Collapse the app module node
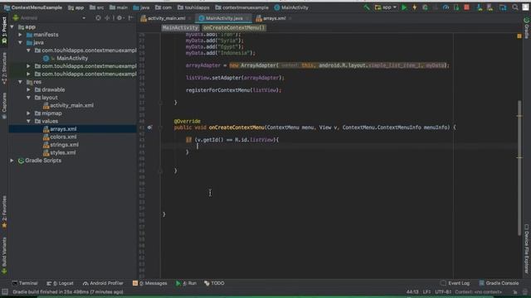Screen dimensions: 531x298 click(x=12, y=26)
